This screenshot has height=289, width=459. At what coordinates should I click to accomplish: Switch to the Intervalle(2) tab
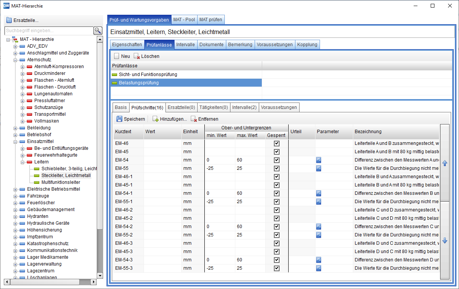click(x=244, y=107)
